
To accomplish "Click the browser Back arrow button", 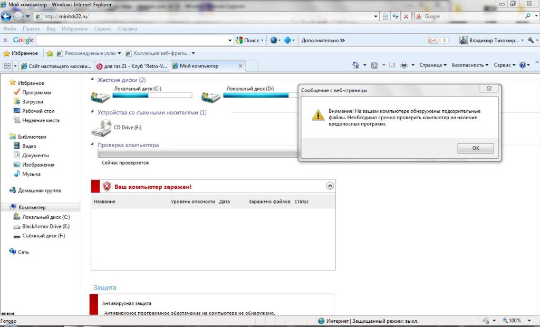I will [6, 16].
